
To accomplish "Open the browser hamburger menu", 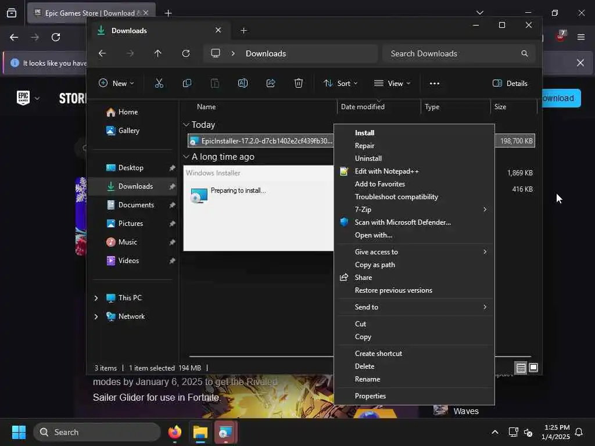I will pyautogui.click(x=581, y=37).
